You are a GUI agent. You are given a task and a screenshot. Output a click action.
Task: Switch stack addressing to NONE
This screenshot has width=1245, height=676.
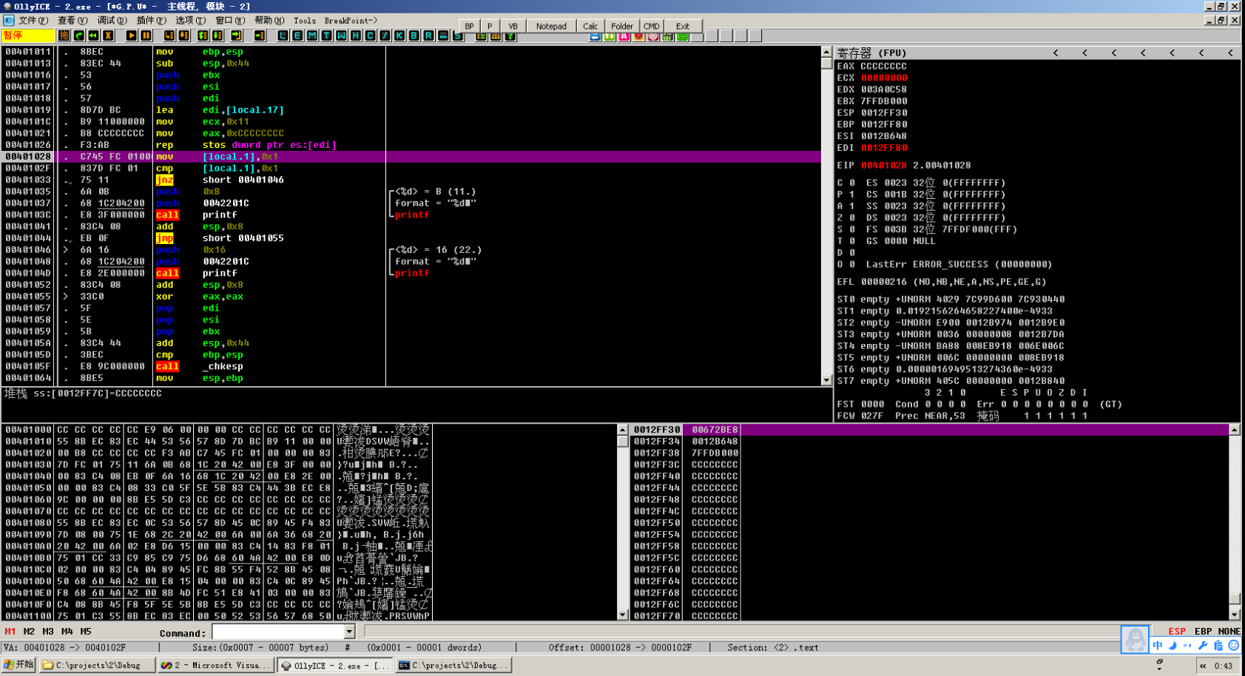tap(1229, 632)
